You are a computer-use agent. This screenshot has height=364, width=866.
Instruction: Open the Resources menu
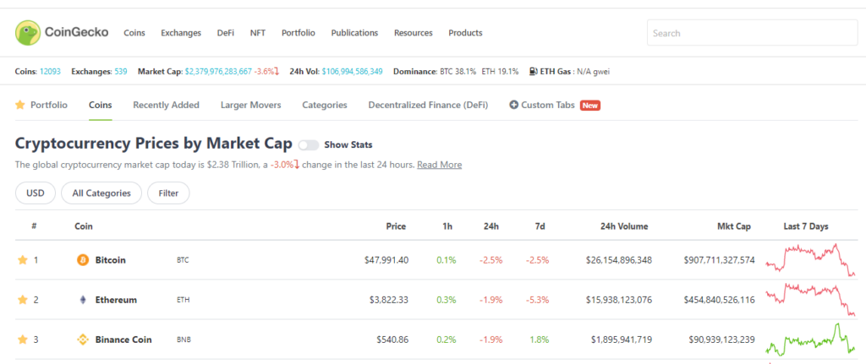[x=413, y=33]
